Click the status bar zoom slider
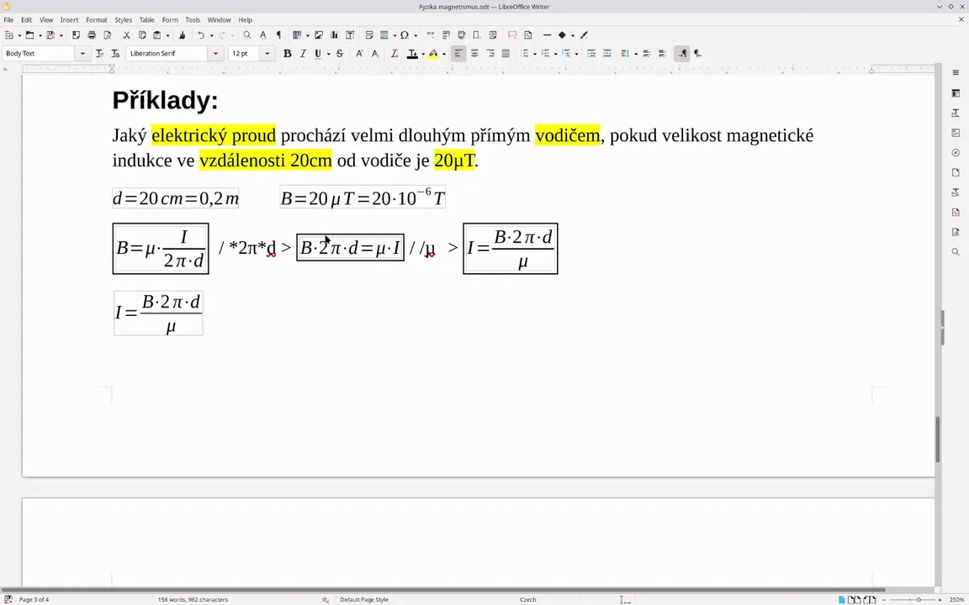969x605 pixels. pyautogui.click(x=912, y=599)
